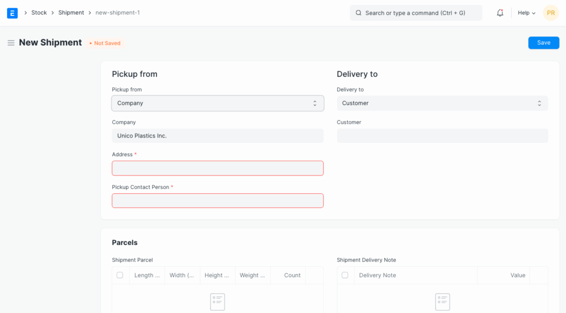Focus the Address input field
Viewport: 566px width, 313px height.
(x=217, y=168)
